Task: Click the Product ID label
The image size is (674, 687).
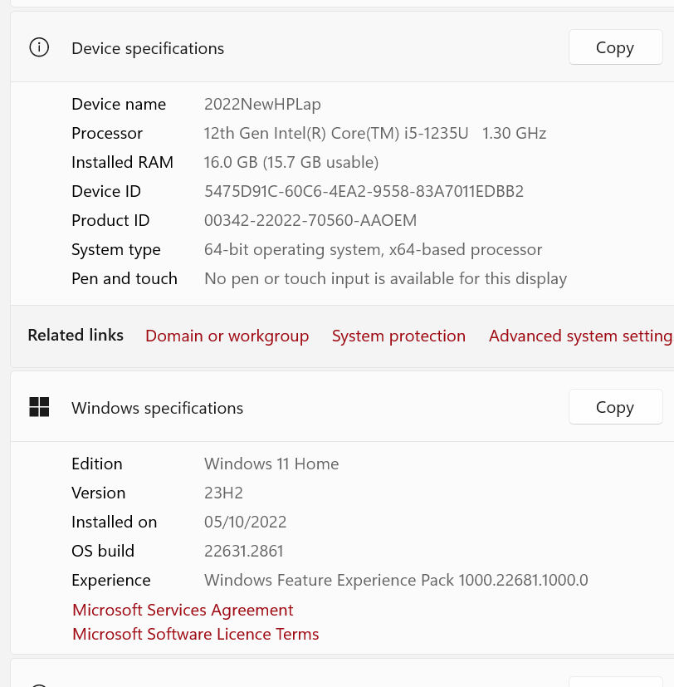Action: point(110,220)
